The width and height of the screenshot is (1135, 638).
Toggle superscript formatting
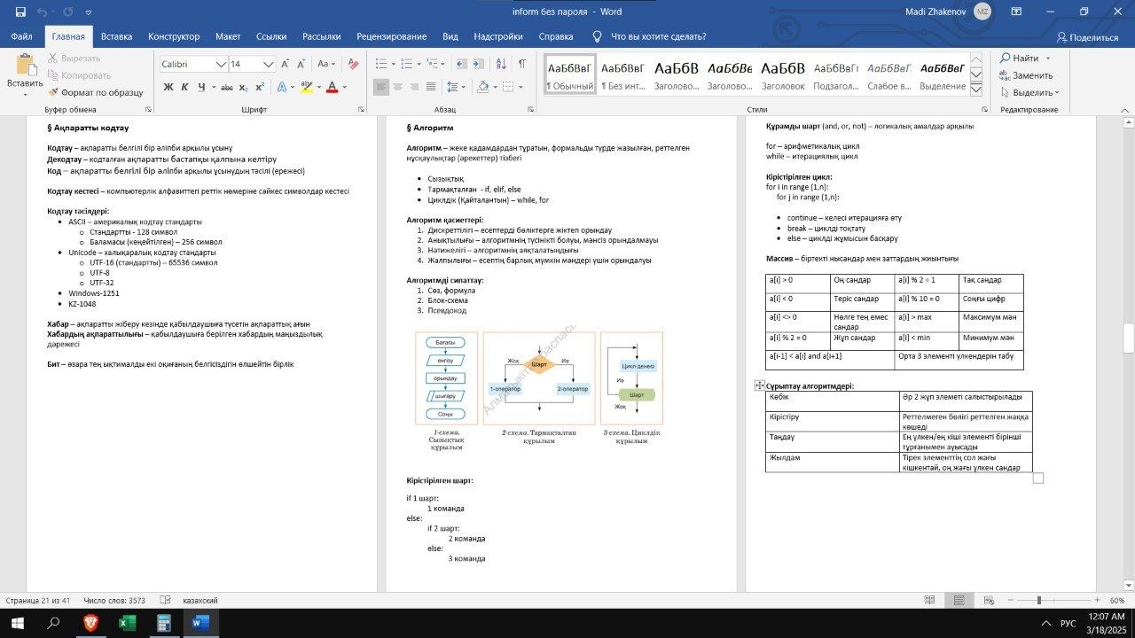[259, 87]
